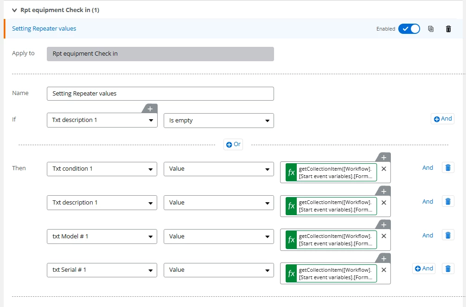Click plus tab above txt Model # 1 expression
This screenshot has height=307, width=466.
383,224
